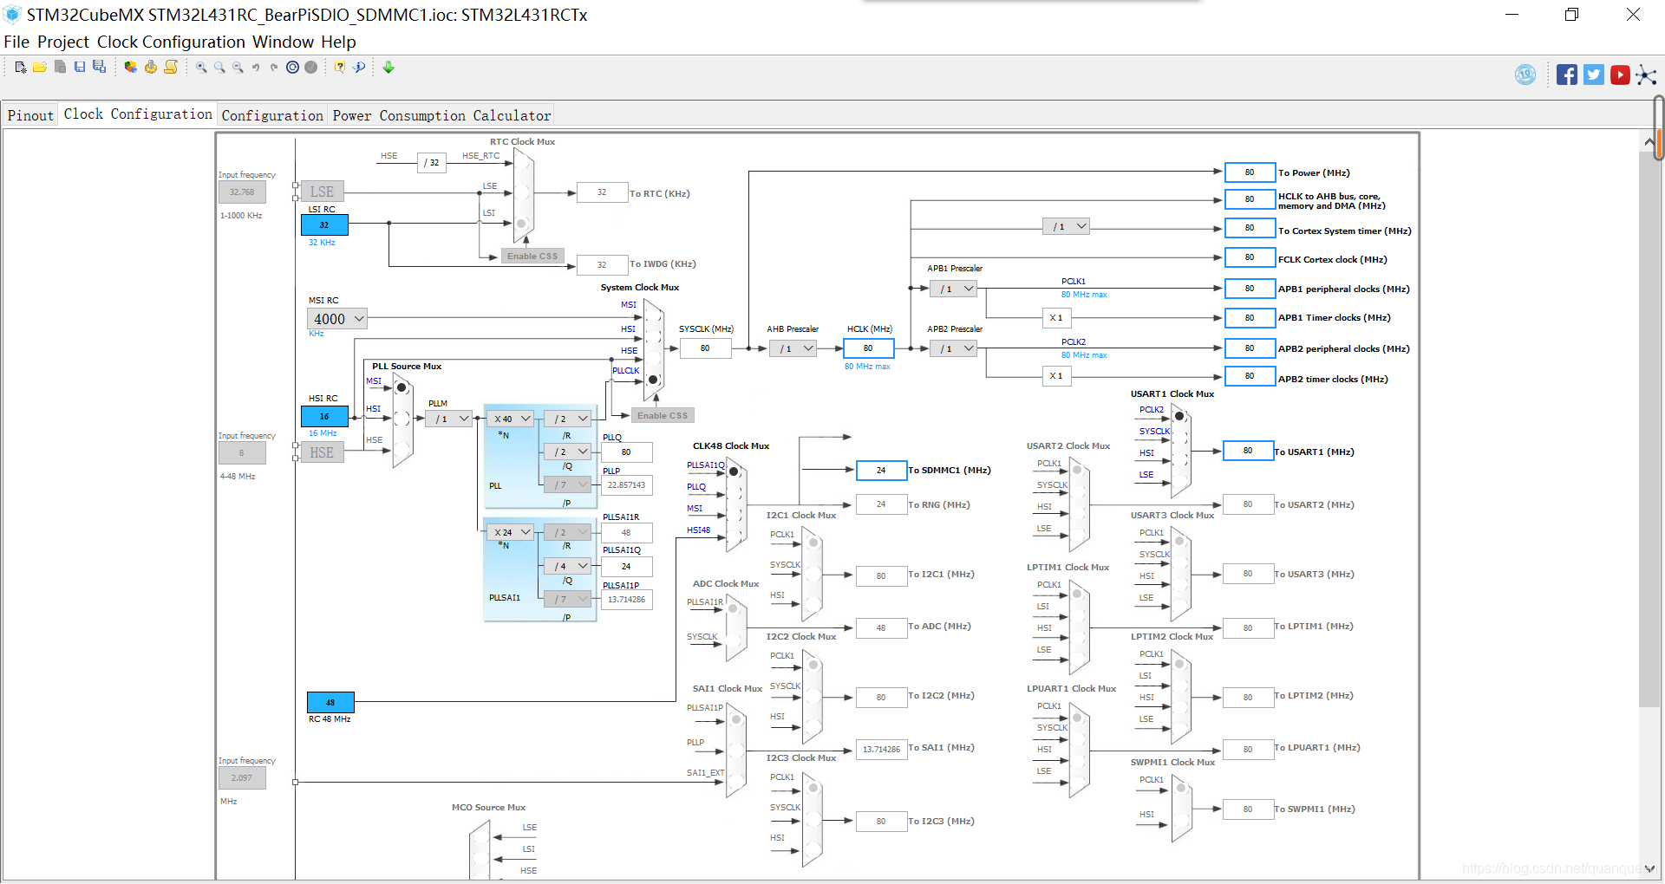Undo the last clock change
The height and width of the screenshot is (884, 1665).
pos(256,67)
